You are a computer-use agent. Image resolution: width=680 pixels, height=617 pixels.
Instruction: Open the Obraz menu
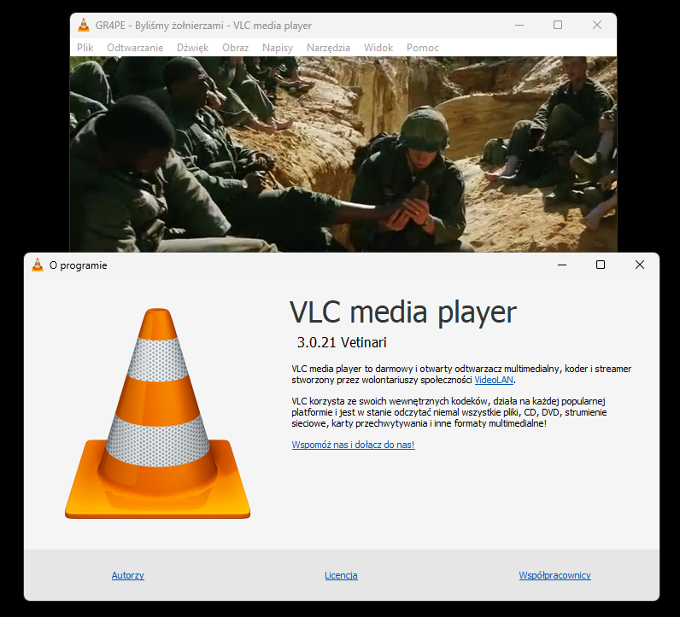pyautogui.click(x=236, y=48)
